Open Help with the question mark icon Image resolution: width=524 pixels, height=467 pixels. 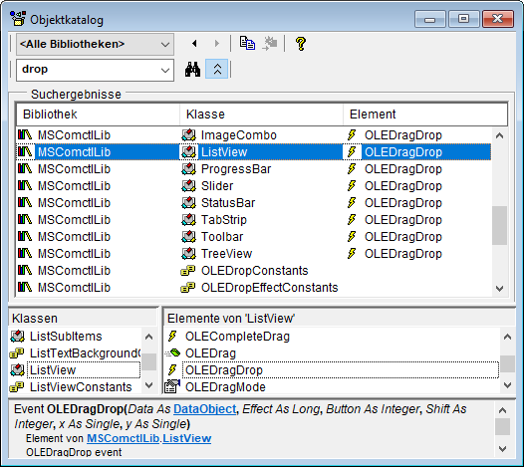(301, 44)
